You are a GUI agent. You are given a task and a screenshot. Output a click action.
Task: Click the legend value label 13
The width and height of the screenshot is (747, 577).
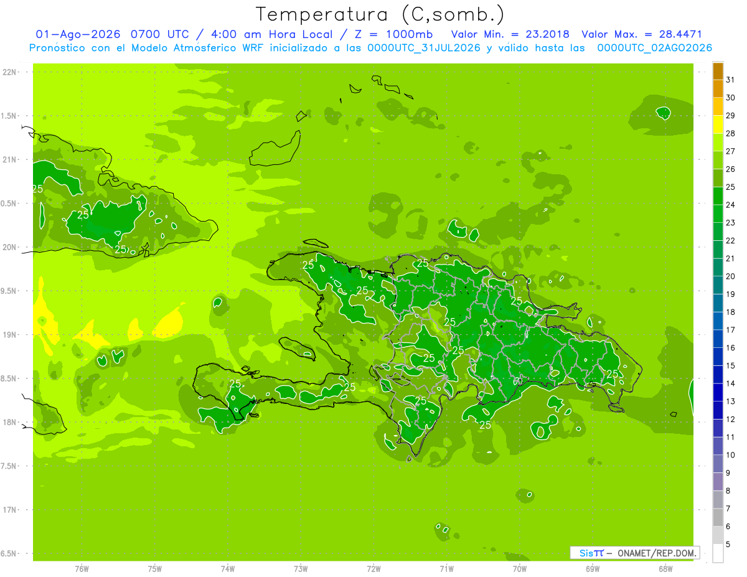pyautogui.click(x=731, y=401)
